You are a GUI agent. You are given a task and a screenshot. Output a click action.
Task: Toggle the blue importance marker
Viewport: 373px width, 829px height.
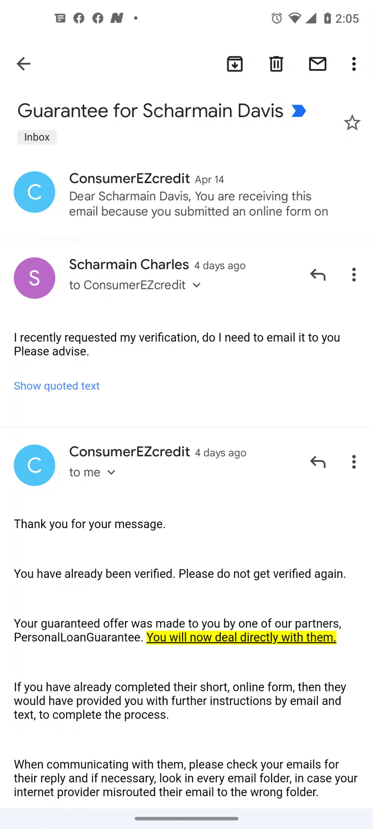(x=299, y=111)
